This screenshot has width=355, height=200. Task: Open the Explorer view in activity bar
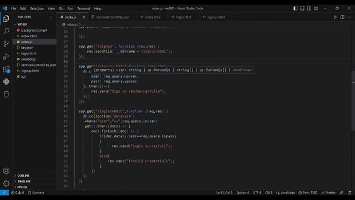pyautogui.click(x=6, y=18)
